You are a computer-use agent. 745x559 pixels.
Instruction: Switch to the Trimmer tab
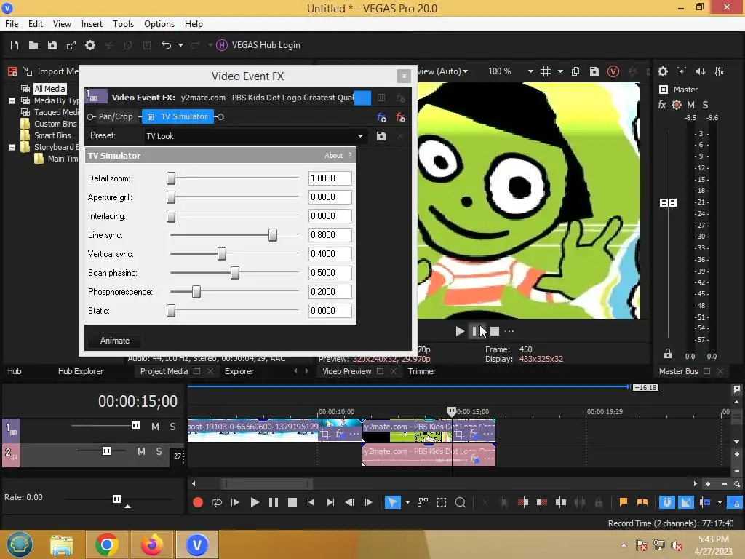[x=421, y=371]
